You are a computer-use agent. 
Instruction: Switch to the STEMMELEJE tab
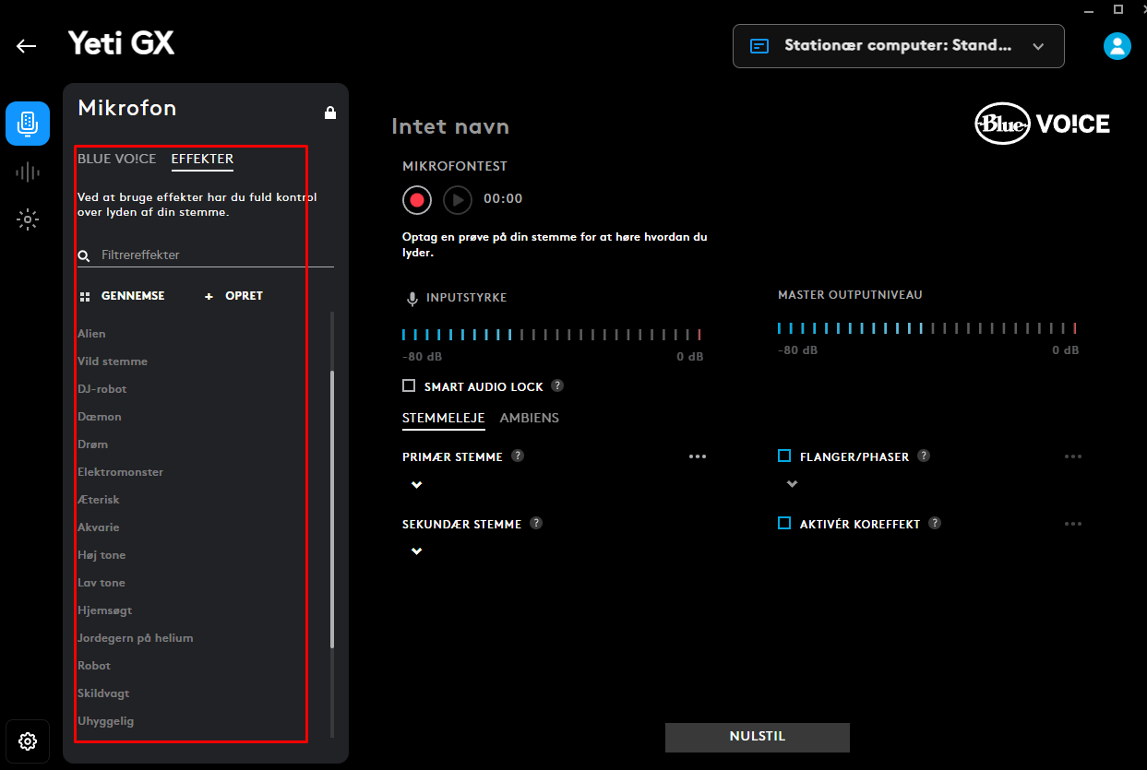pos(444,419)
